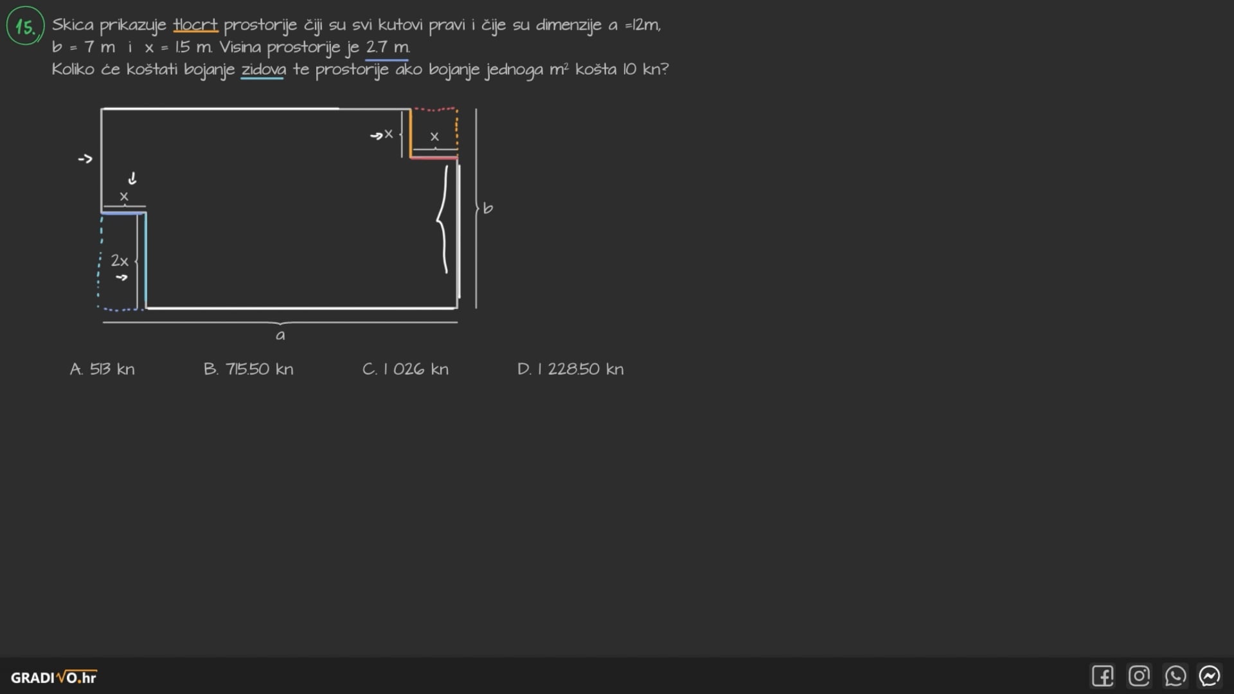Click the 2x label in the sketch

[120, 260]
